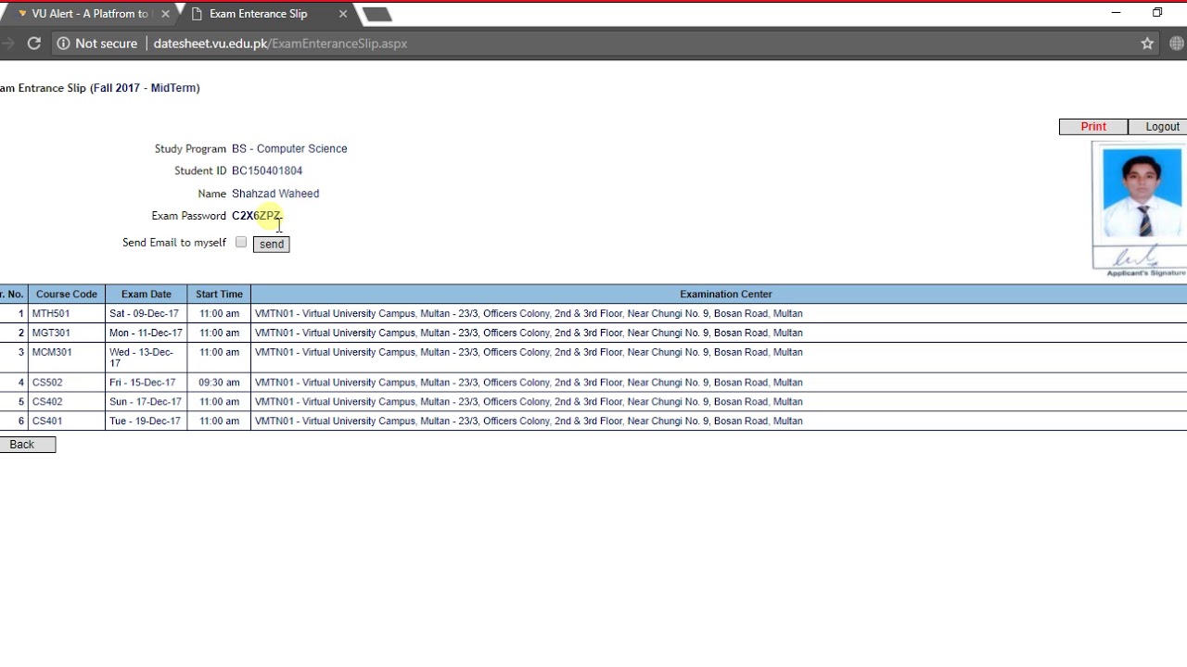This screenshot has width=1187, height=667.
Task: Open a new browser tab
Action: coord(377,14)
